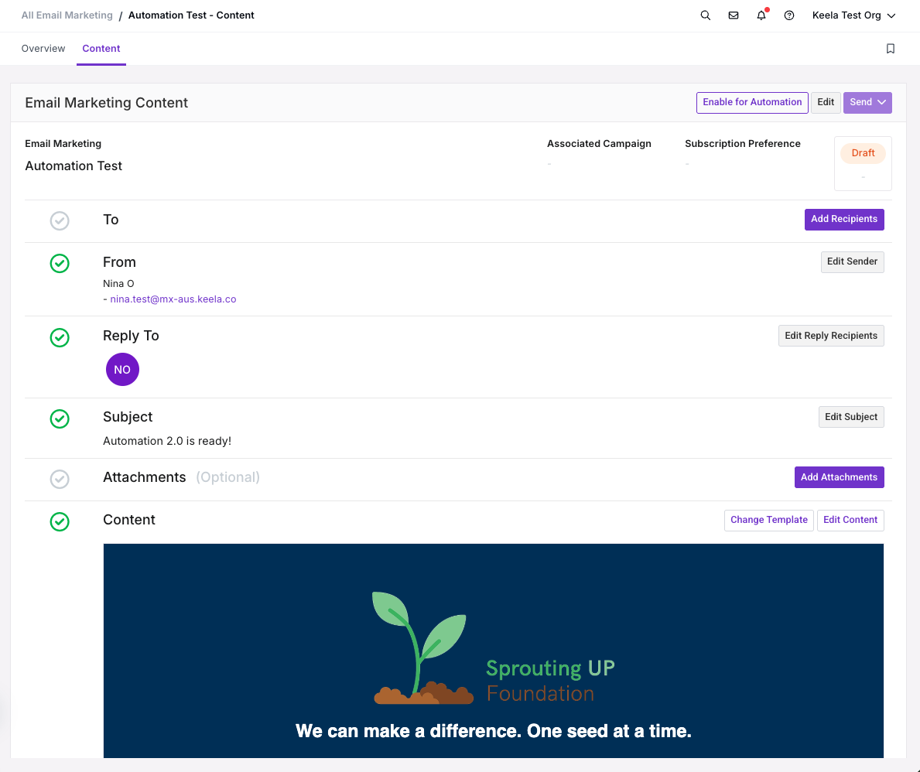
Task: Open the Send dropdown button
Action: tap(867, 103)
